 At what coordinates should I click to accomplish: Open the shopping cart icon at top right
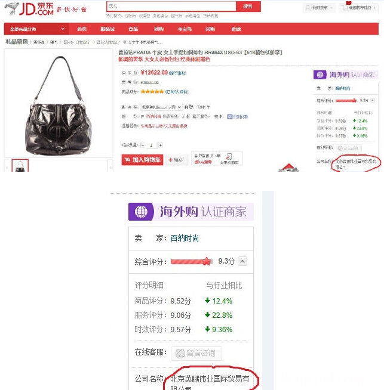click(345, 8)
